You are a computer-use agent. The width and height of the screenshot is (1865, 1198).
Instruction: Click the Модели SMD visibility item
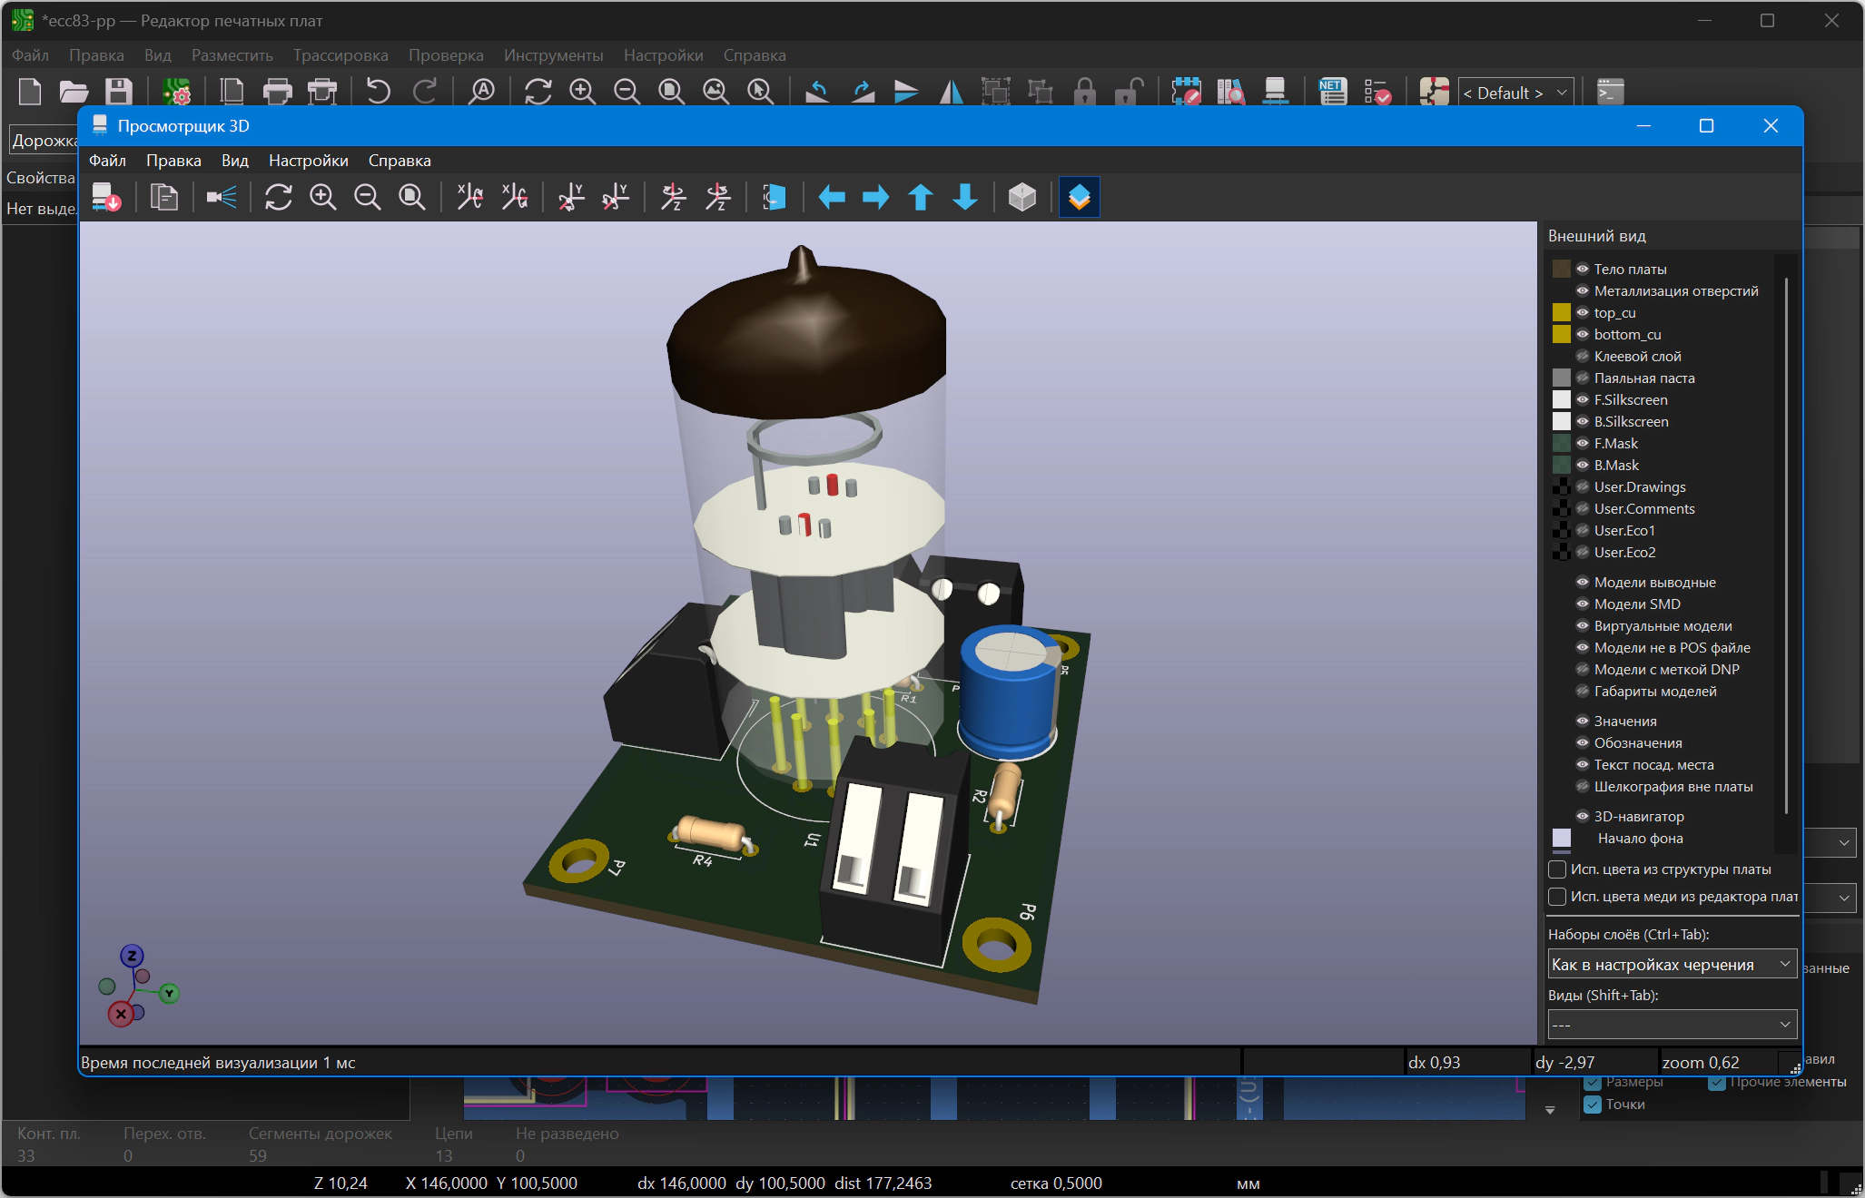pyautogui.click(x=1637, y=604)
